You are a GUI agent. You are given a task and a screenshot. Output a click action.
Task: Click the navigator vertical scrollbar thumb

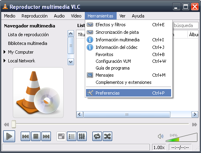[71, 45]
